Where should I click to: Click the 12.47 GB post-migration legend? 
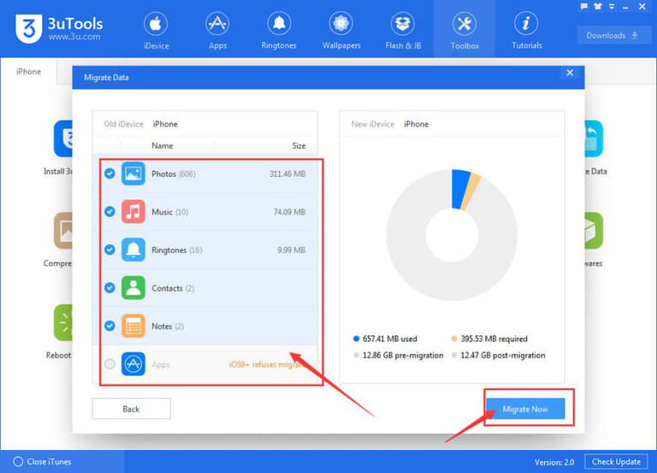point(498,355)
